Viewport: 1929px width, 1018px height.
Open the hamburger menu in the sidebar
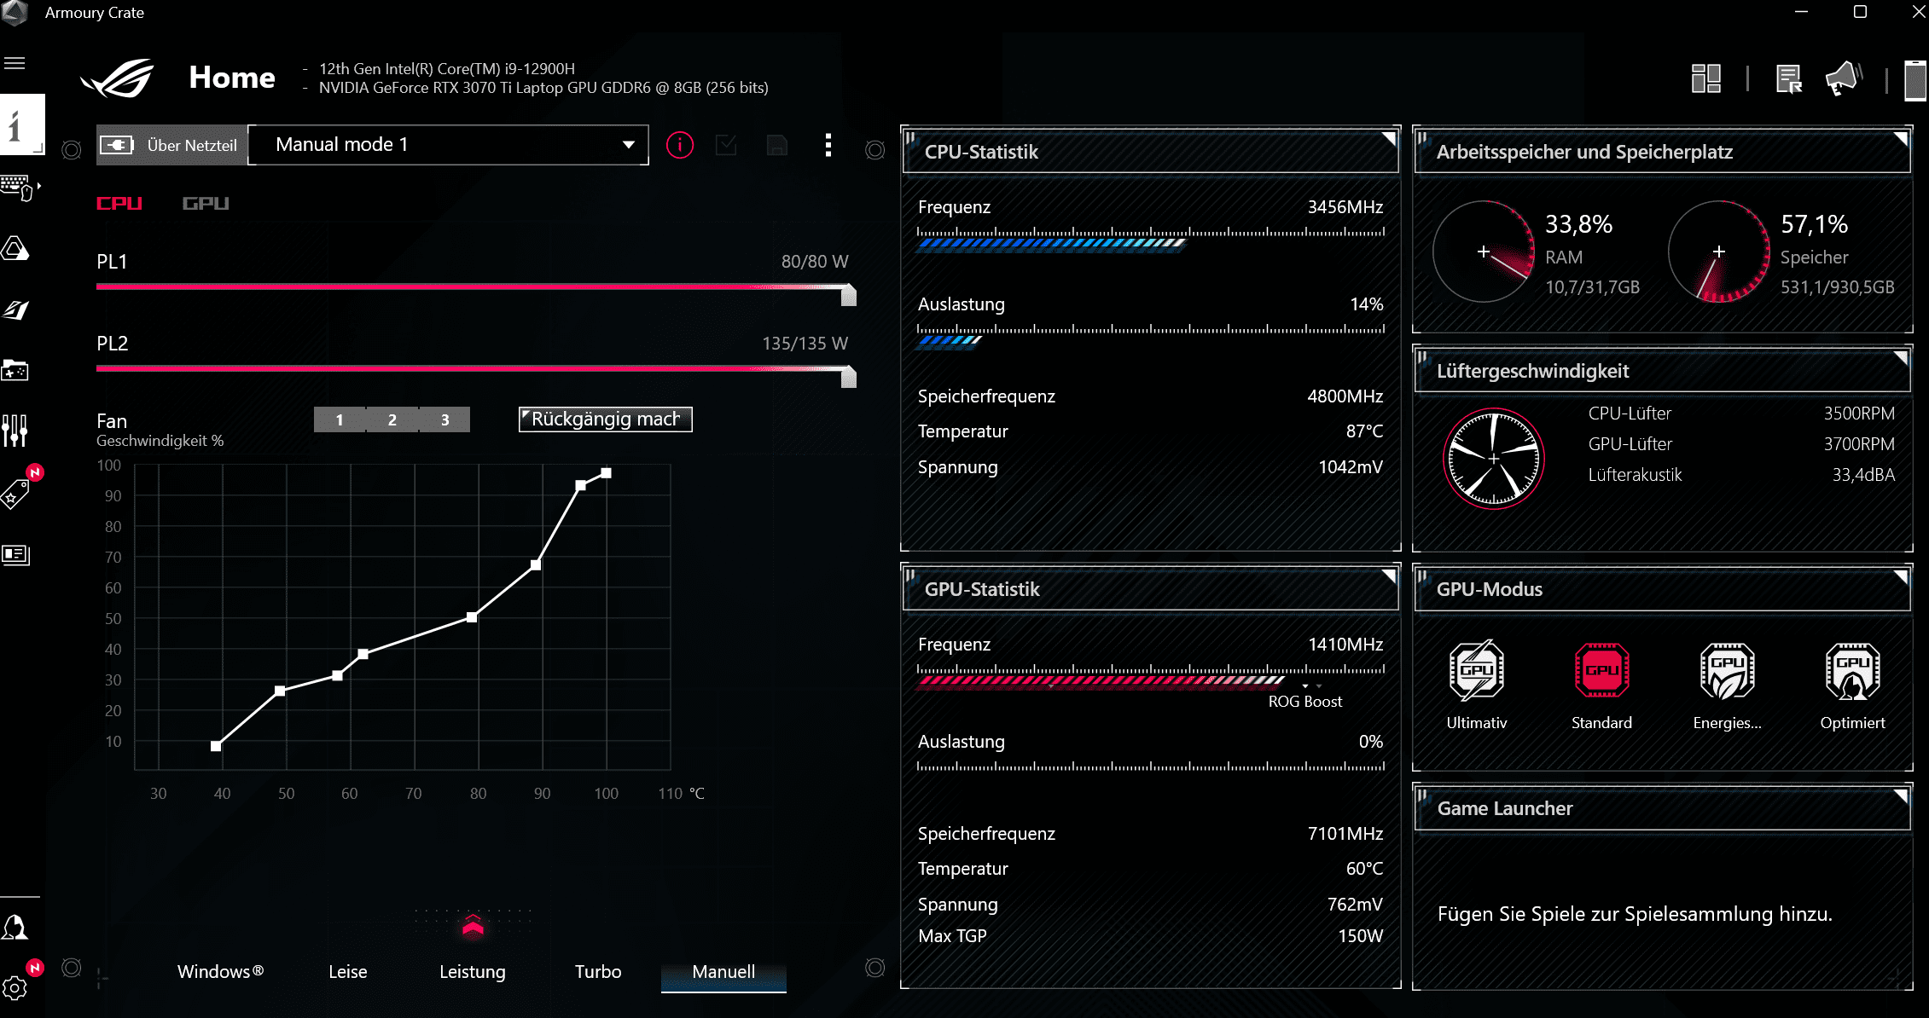[x=15, y=63]
